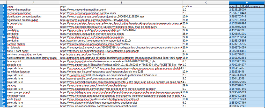Select row 30 header
265x108 pixels.
3,106
